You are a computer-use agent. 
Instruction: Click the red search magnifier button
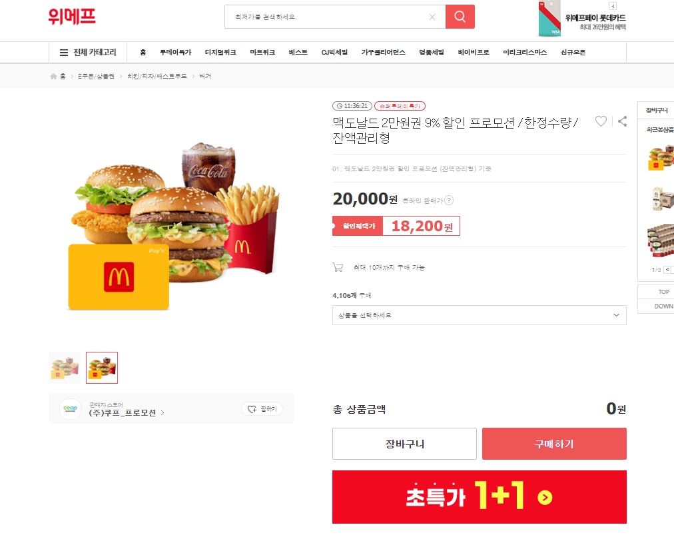tap(460, 17)
